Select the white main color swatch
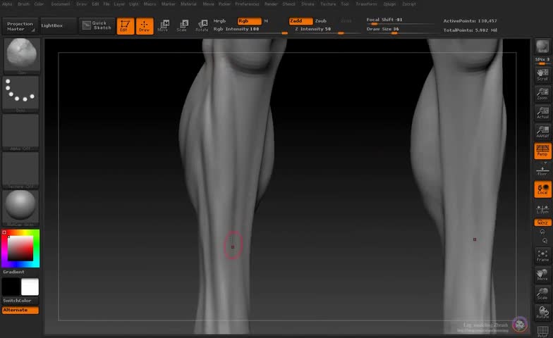The height and width of the screenshot is (338, 553). [x=30, y=287]
